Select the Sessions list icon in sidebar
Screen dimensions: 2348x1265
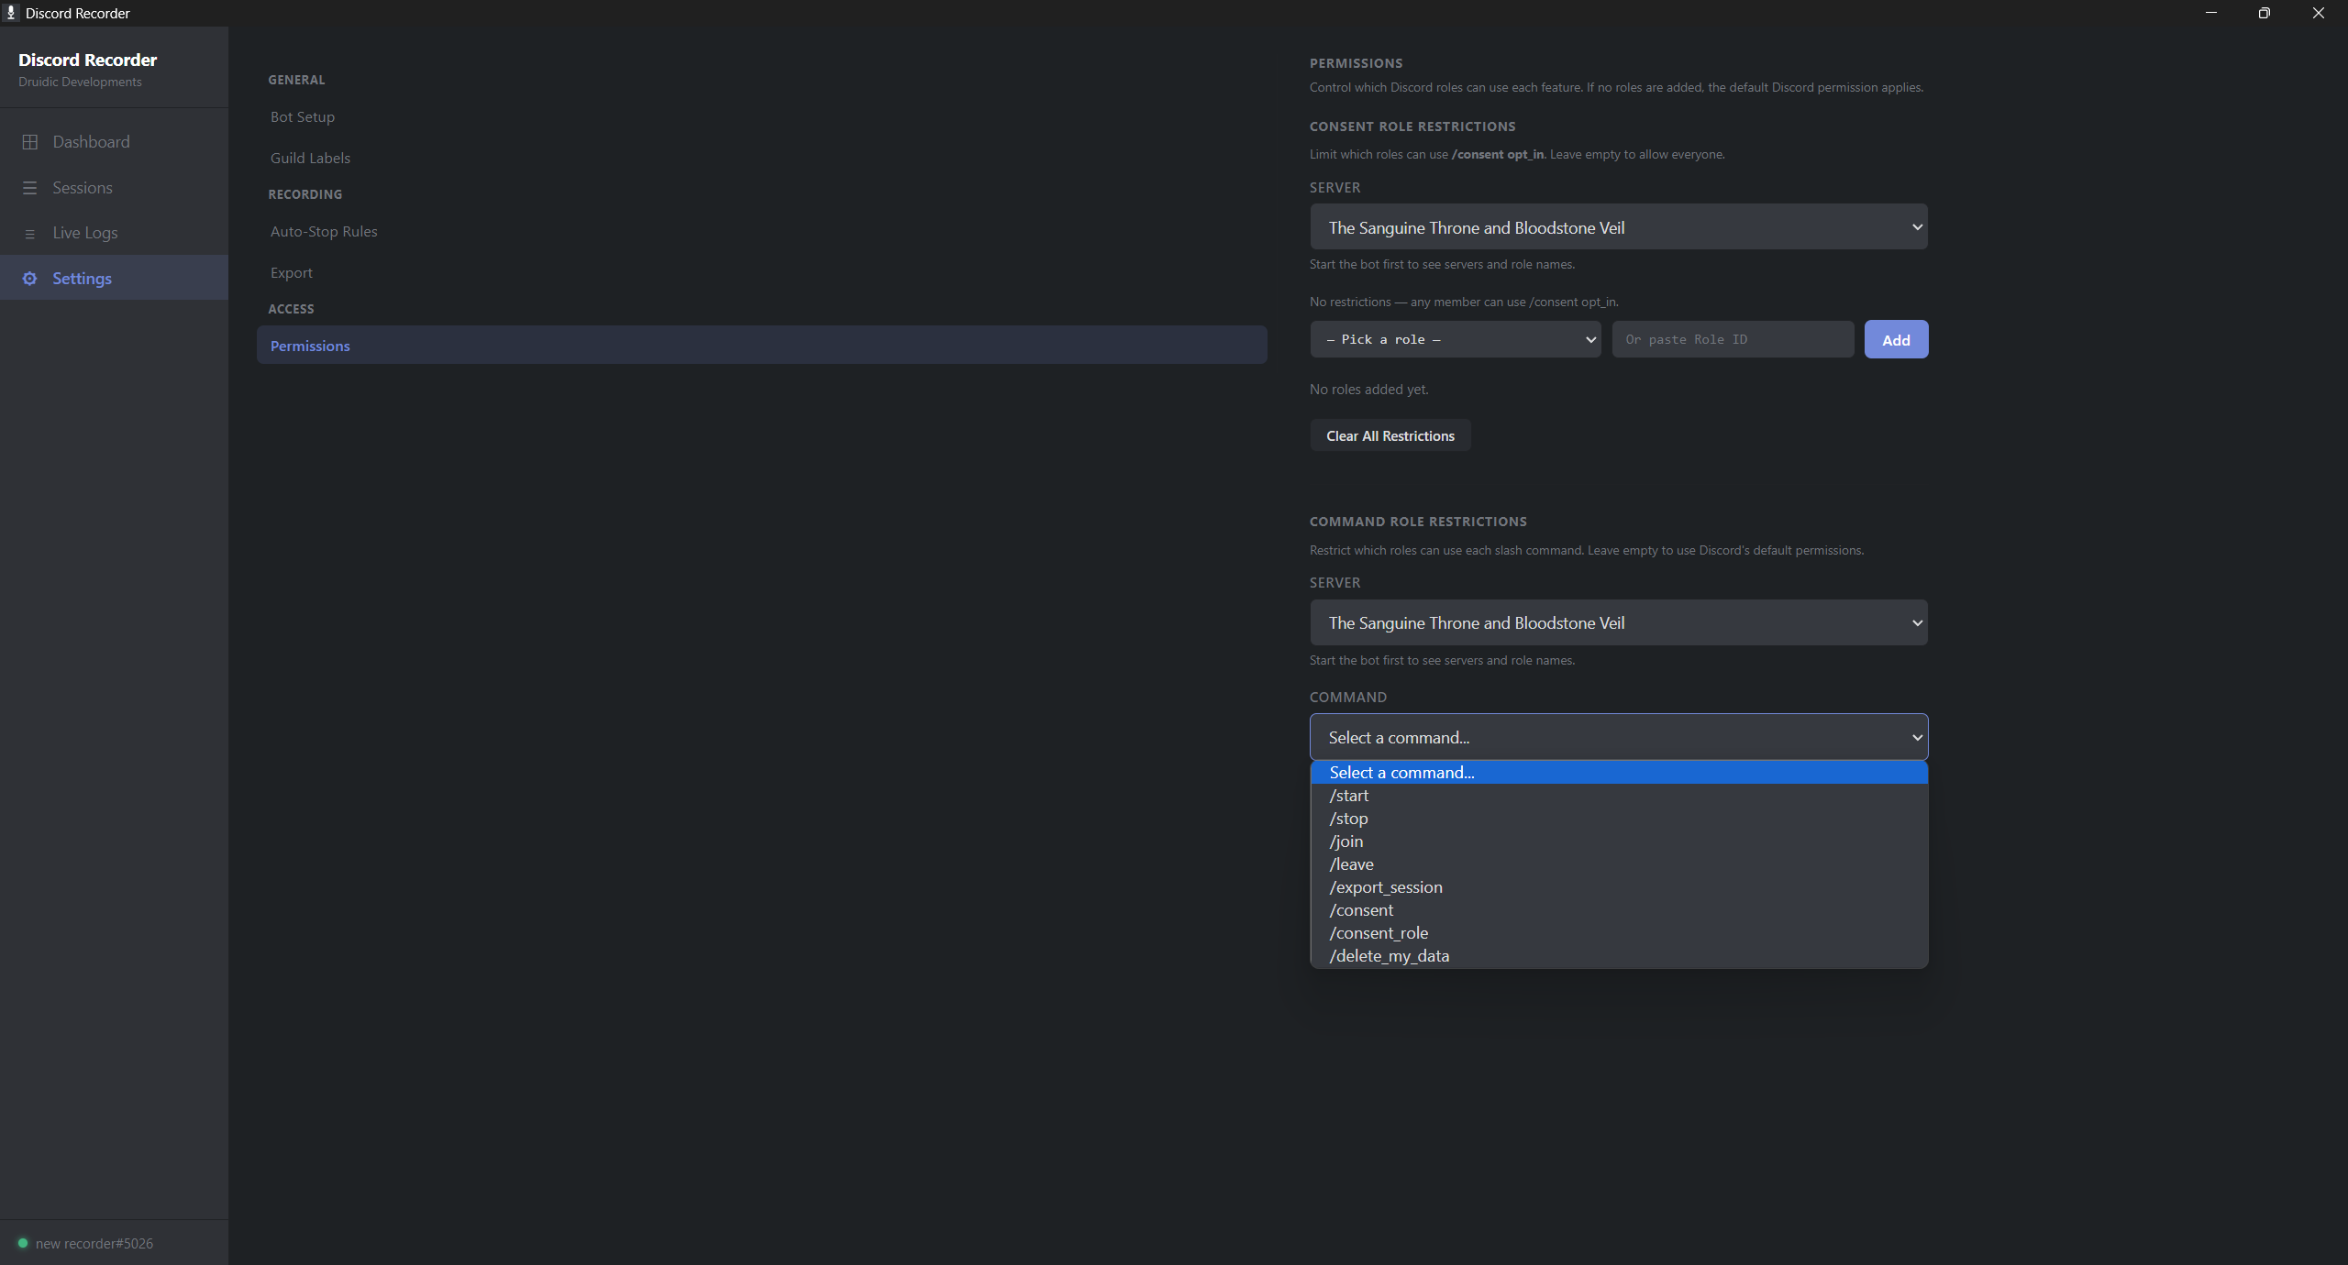(x=30, y=187)
